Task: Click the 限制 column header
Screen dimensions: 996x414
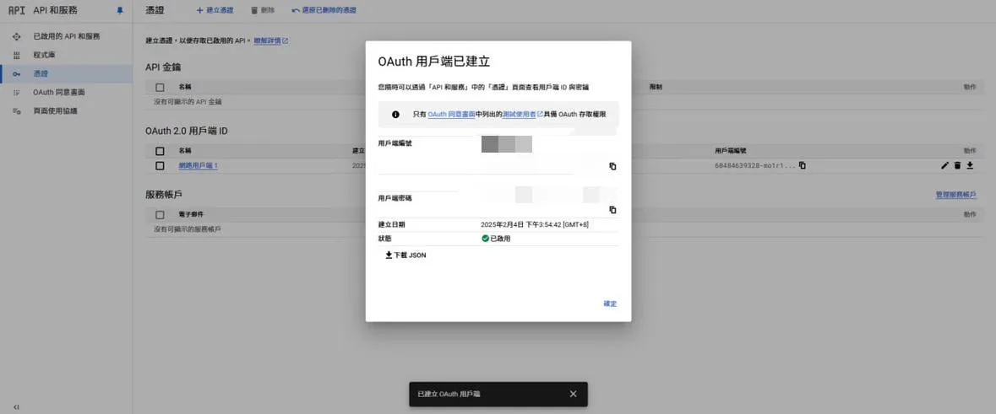Action: tap(656, 87)
